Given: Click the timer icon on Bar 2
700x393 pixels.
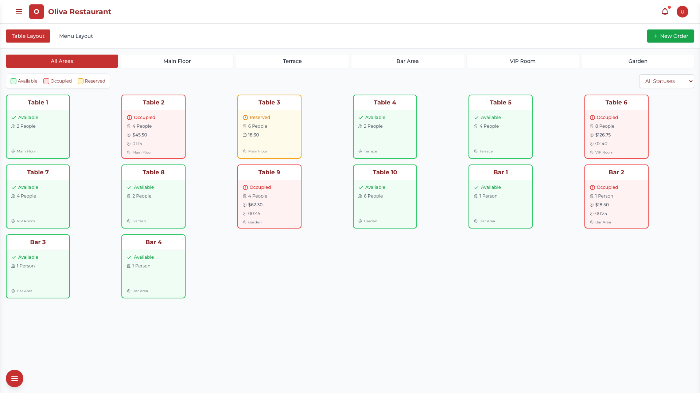Looking at the screenshot, I should point(592,214).
